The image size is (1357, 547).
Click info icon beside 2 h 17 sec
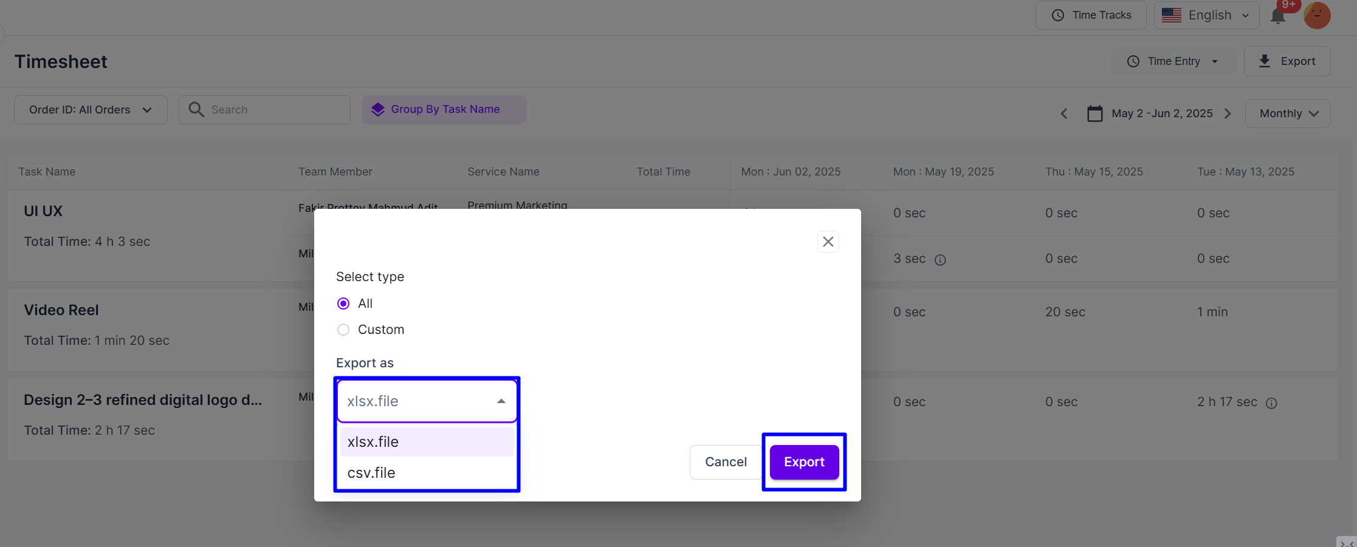tap(1271, 403)
